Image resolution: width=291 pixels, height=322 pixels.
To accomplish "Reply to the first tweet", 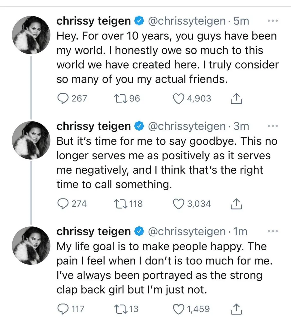I will (63, 98).
